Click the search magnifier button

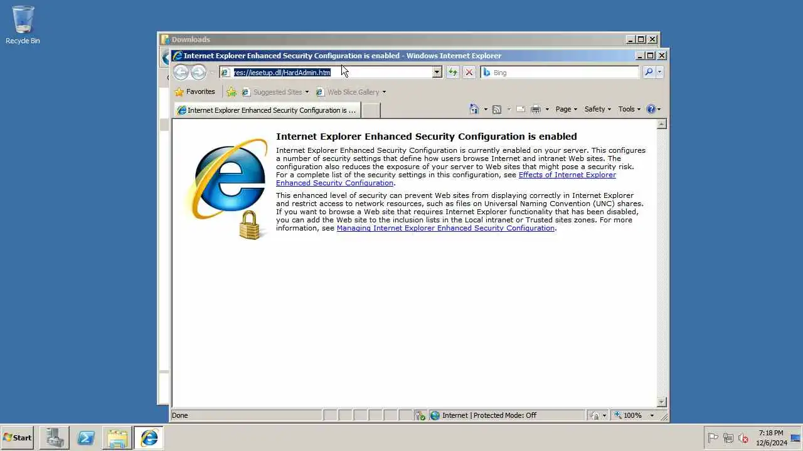click(649, 72)
